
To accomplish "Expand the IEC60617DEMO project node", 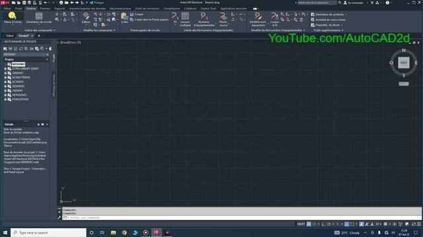I will pos(5,78).
